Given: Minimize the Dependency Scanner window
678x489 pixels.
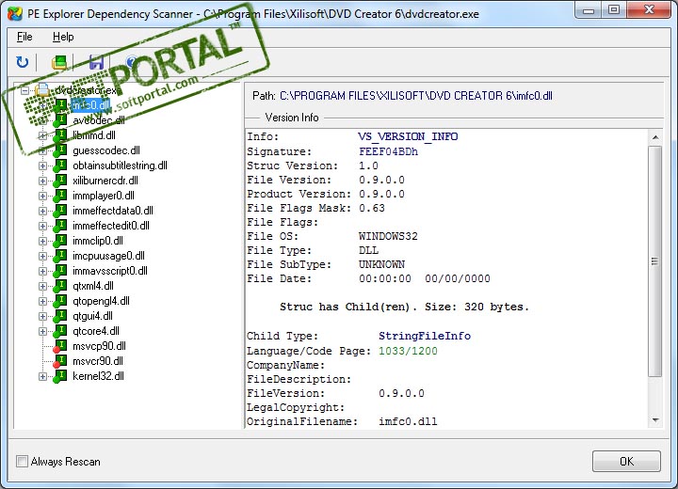Looking at the screenshot, I should click(589, 10).
